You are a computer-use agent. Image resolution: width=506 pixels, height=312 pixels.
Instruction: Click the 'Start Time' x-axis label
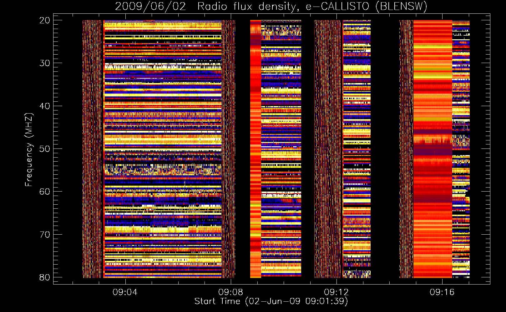click(271, 301)
